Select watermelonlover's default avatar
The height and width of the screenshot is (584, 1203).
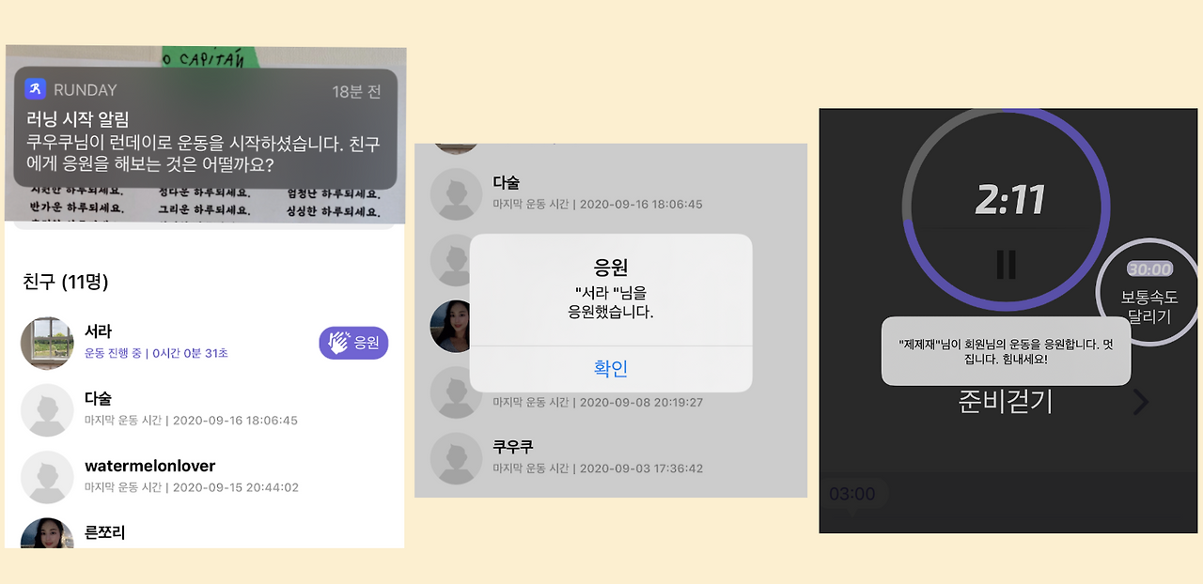coord(47,477)
